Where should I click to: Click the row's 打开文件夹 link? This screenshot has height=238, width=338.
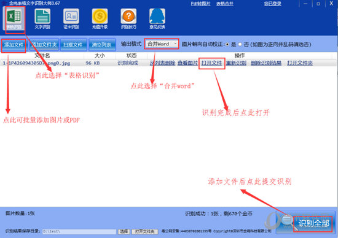[300, 63]
